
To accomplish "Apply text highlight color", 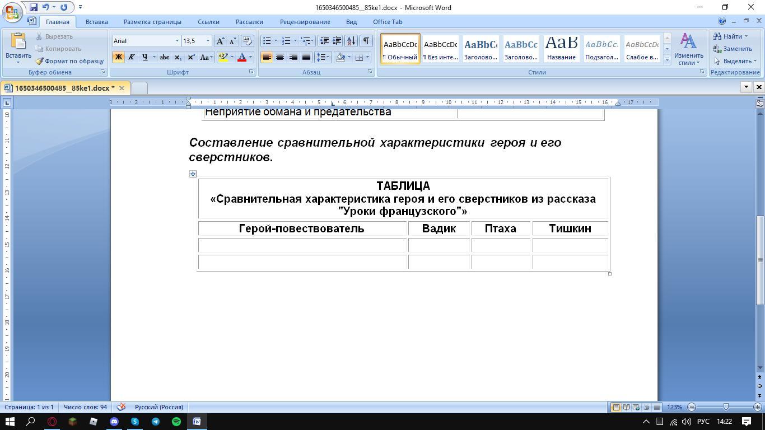I will [x=223, y=57].
